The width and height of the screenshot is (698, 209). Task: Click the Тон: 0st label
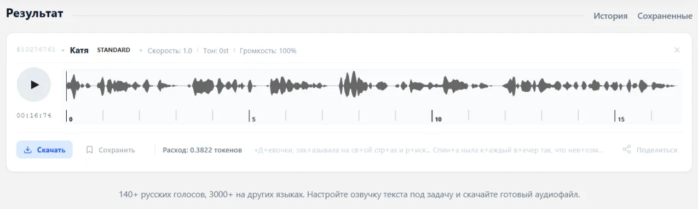[216, 51]
